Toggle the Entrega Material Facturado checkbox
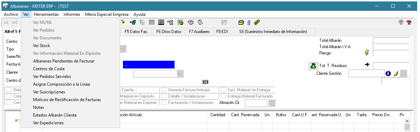The height and width of the screenshot is (132, 420). point(223,96)
